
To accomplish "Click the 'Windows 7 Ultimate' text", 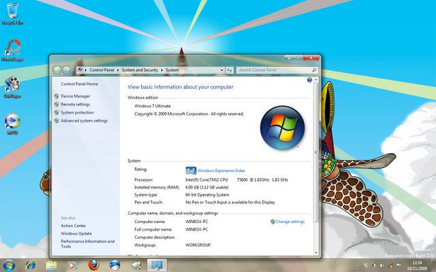I will pyautogui.click(x=153, y=106).
